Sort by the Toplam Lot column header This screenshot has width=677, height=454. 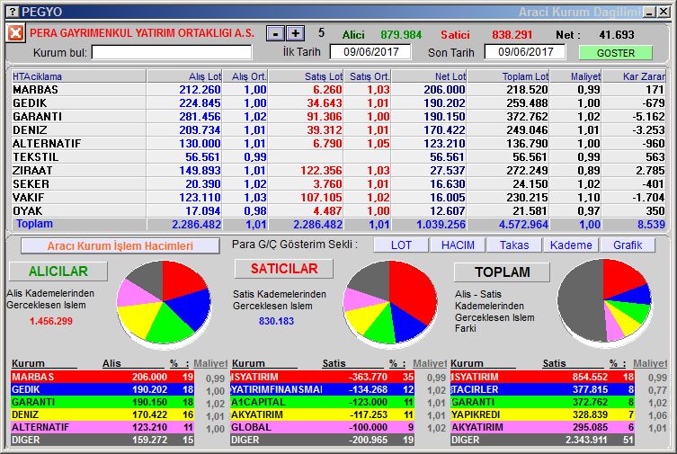(x=508, y=76)
